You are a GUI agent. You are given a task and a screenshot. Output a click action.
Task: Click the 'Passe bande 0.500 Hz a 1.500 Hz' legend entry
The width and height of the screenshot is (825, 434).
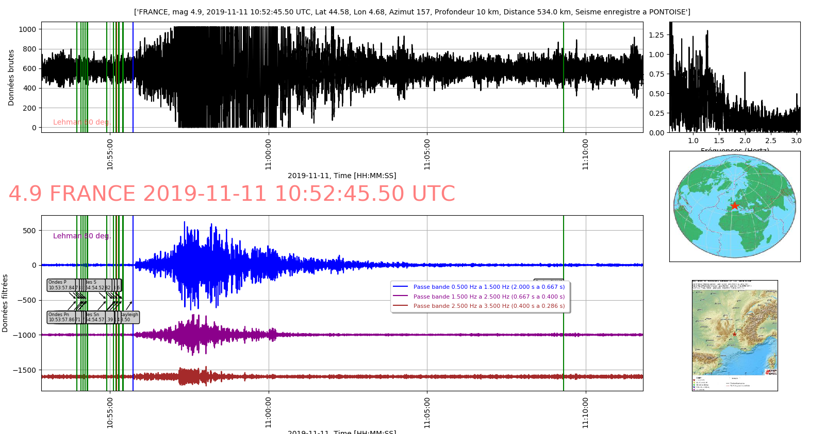(489, 287)
